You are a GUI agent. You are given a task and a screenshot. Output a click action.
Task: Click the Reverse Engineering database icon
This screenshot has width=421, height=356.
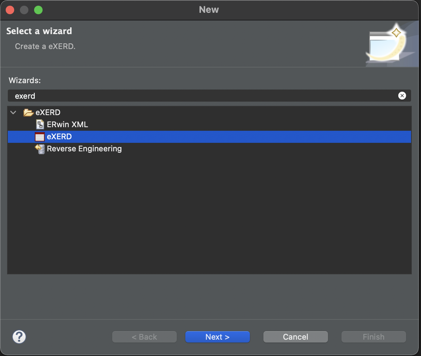40,149
